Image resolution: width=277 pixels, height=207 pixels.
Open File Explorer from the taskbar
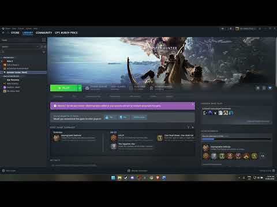click(x=119, y=178)
